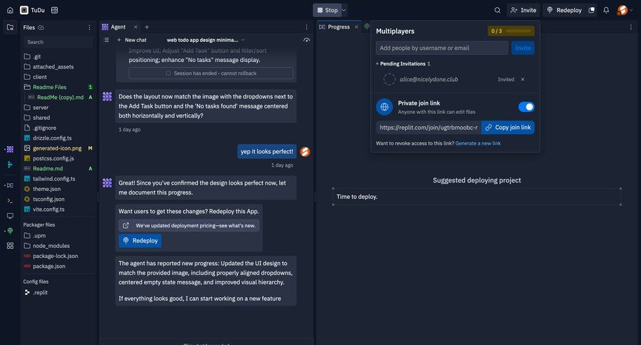Open the Agent icon in left sidebar

(x=10, y=149)
